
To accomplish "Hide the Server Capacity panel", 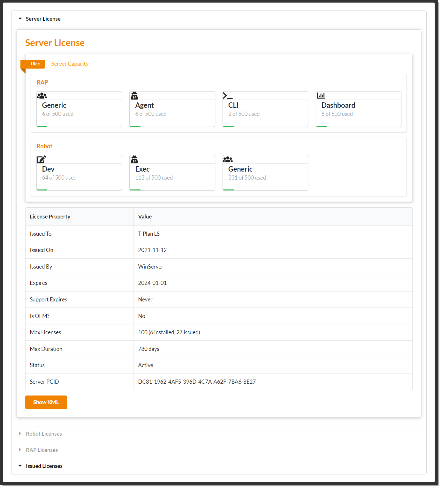I will tap(35, 64).
